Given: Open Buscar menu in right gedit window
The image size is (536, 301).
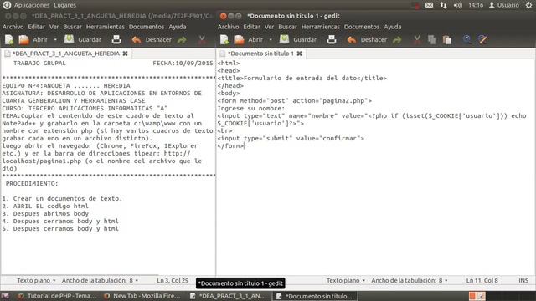Looking at the screenshot, I should [287, 27].
